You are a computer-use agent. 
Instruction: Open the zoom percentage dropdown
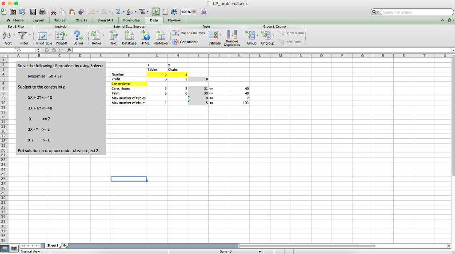[194, 12]
